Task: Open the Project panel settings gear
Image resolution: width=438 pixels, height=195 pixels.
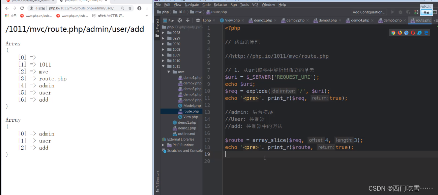Action: (x=198, y=20)
